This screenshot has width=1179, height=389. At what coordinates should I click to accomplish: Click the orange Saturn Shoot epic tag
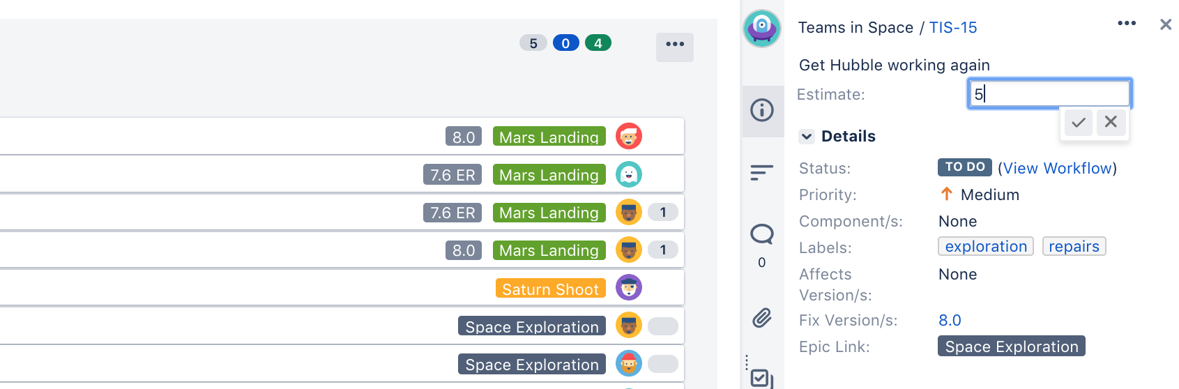550,289
